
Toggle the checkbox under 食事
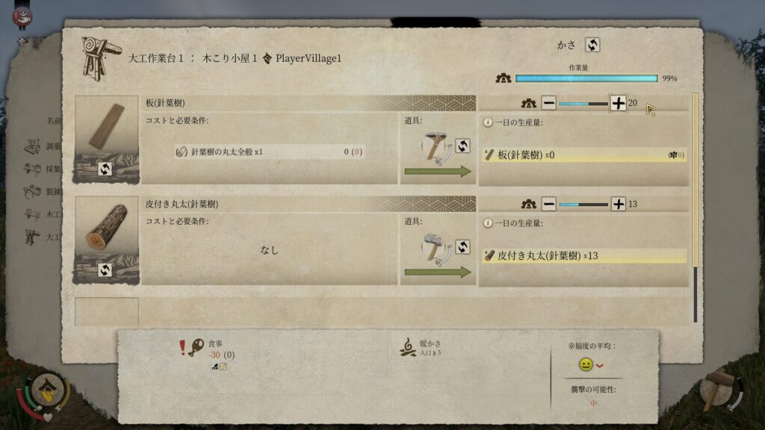(223, 367)
